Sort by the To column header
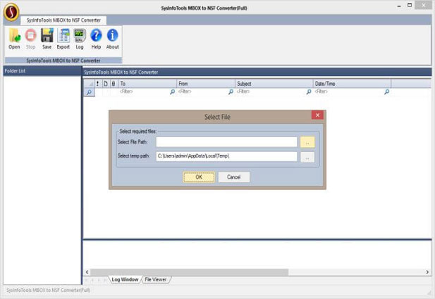435x299 pixels. [147, 84]
